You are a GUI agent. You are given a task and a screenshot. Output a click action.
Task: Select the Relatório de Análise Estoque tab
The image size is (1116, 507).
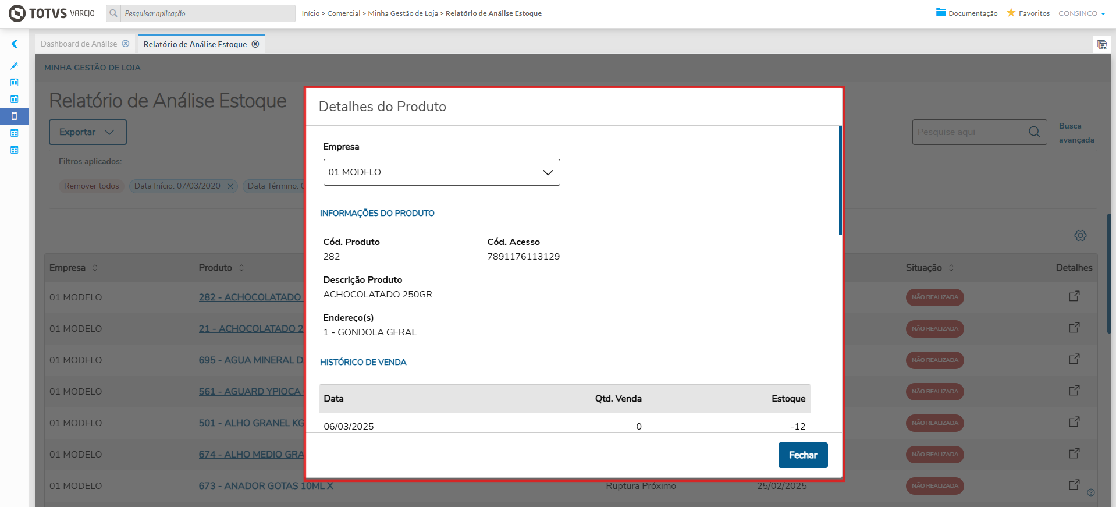[195, 44]
